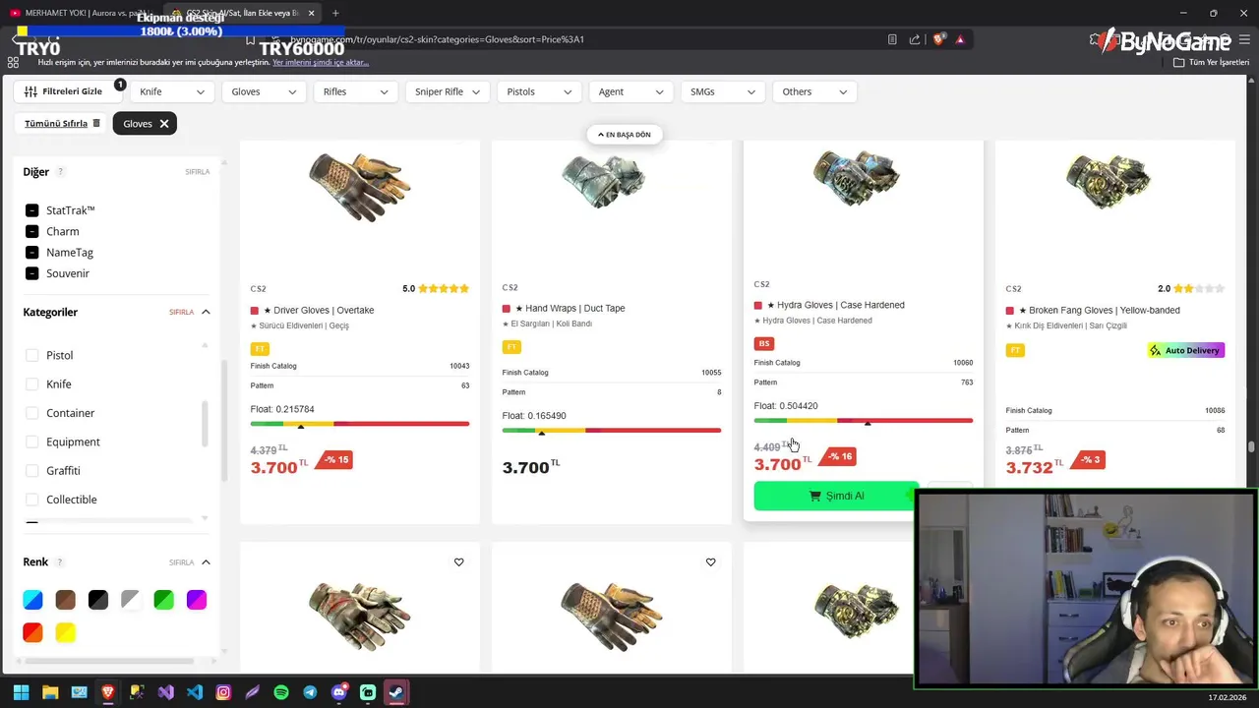Click the Driver Gloves Overtake thumbnail image
Viewport: 1259px width, 708px height.
pyautogui.click(x=360, y=187)
